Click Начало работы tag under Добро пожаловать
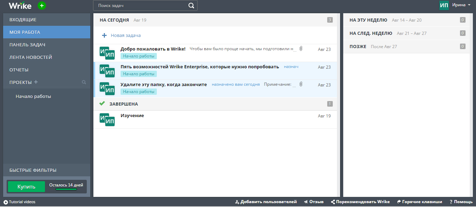 [x=139, y=56]
